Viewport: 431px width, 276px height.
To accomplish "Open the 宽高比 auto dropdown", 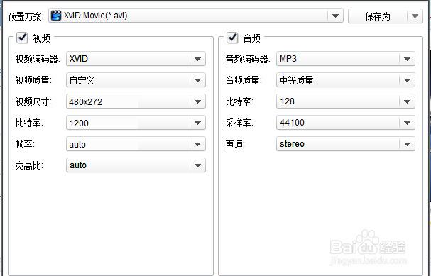I will (136, 165).
